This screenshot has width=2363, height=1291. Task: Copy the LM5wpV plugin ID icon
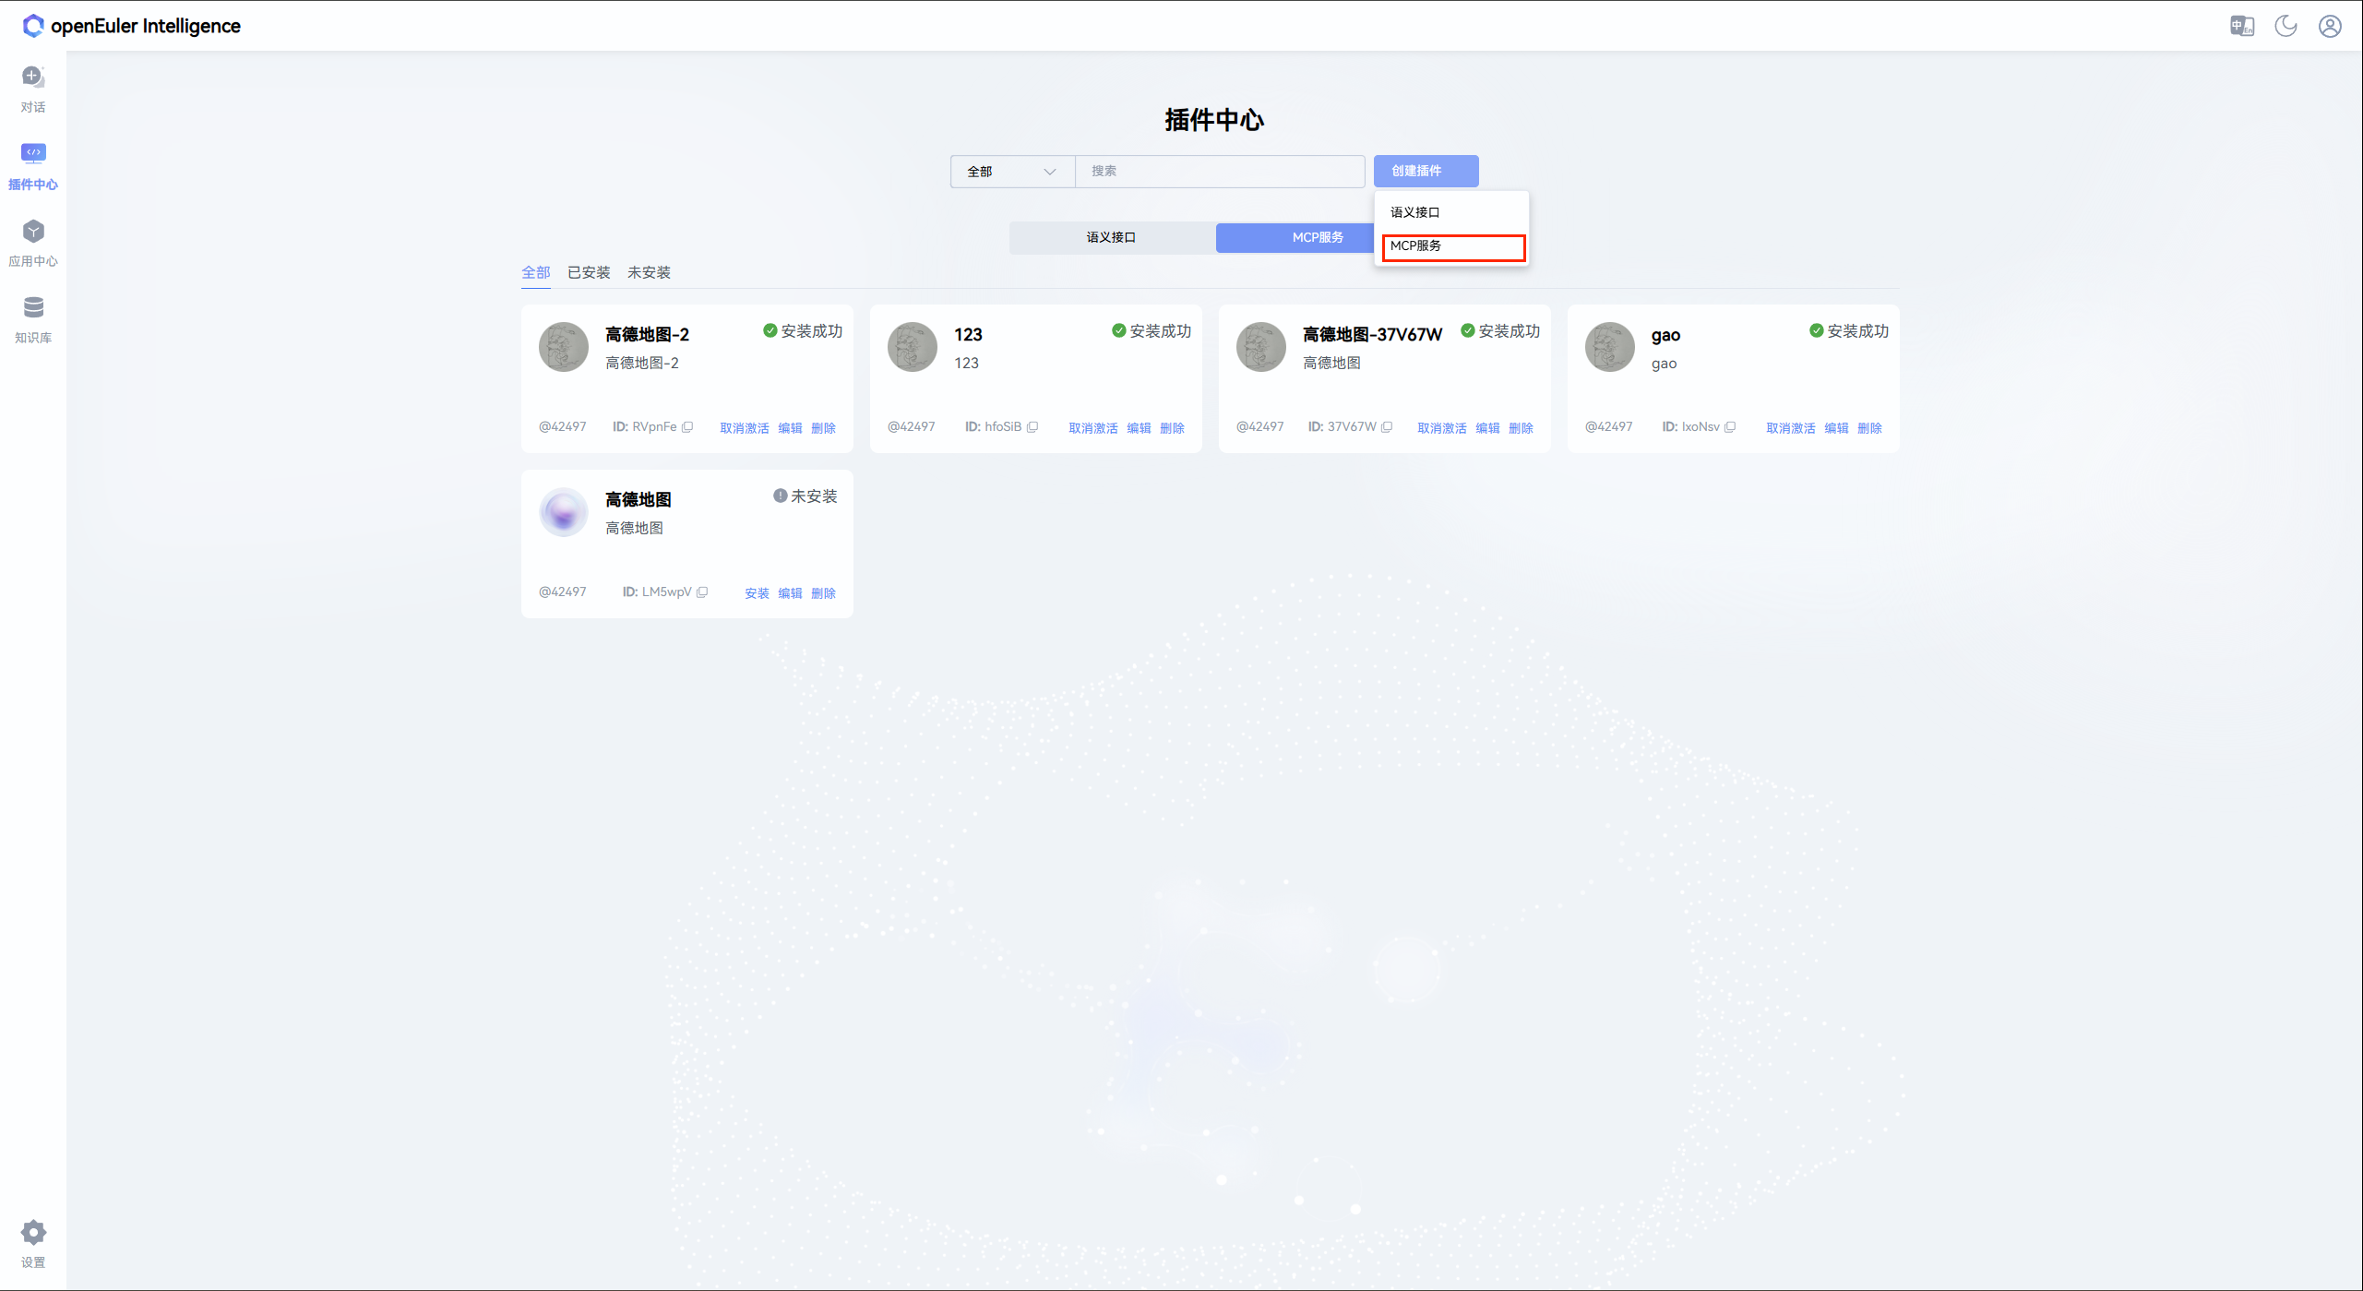click(702, 592)
